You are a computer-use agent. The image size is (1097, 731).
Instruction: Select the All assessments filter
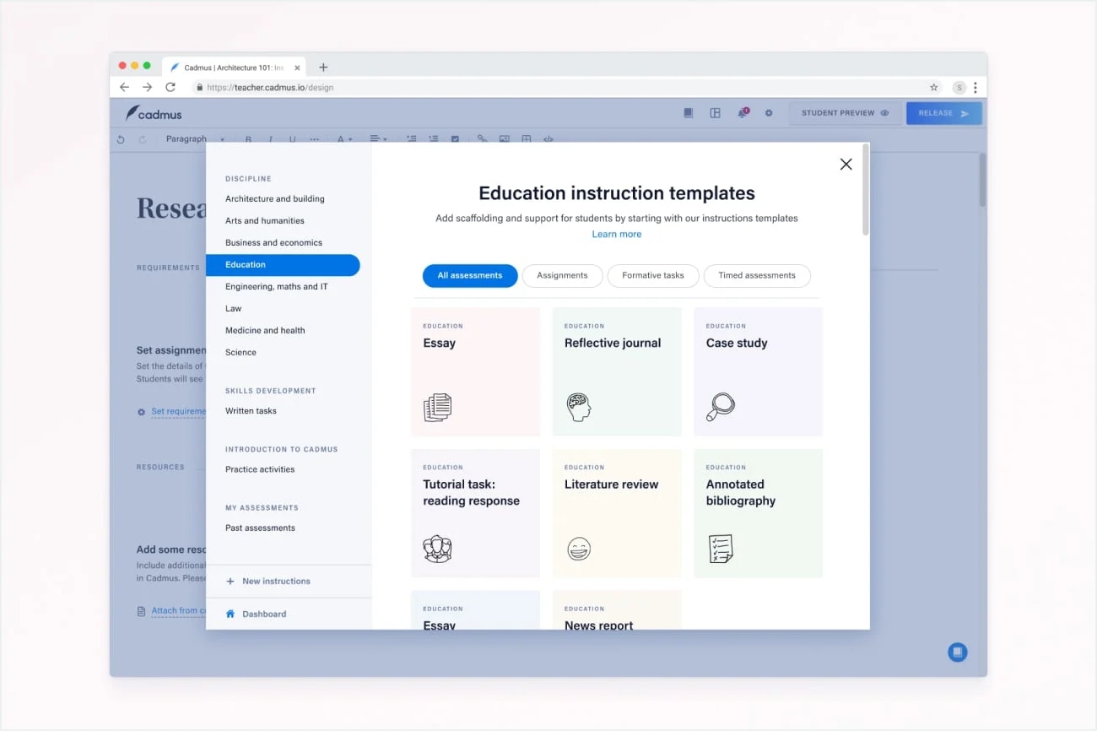point(470,275)
